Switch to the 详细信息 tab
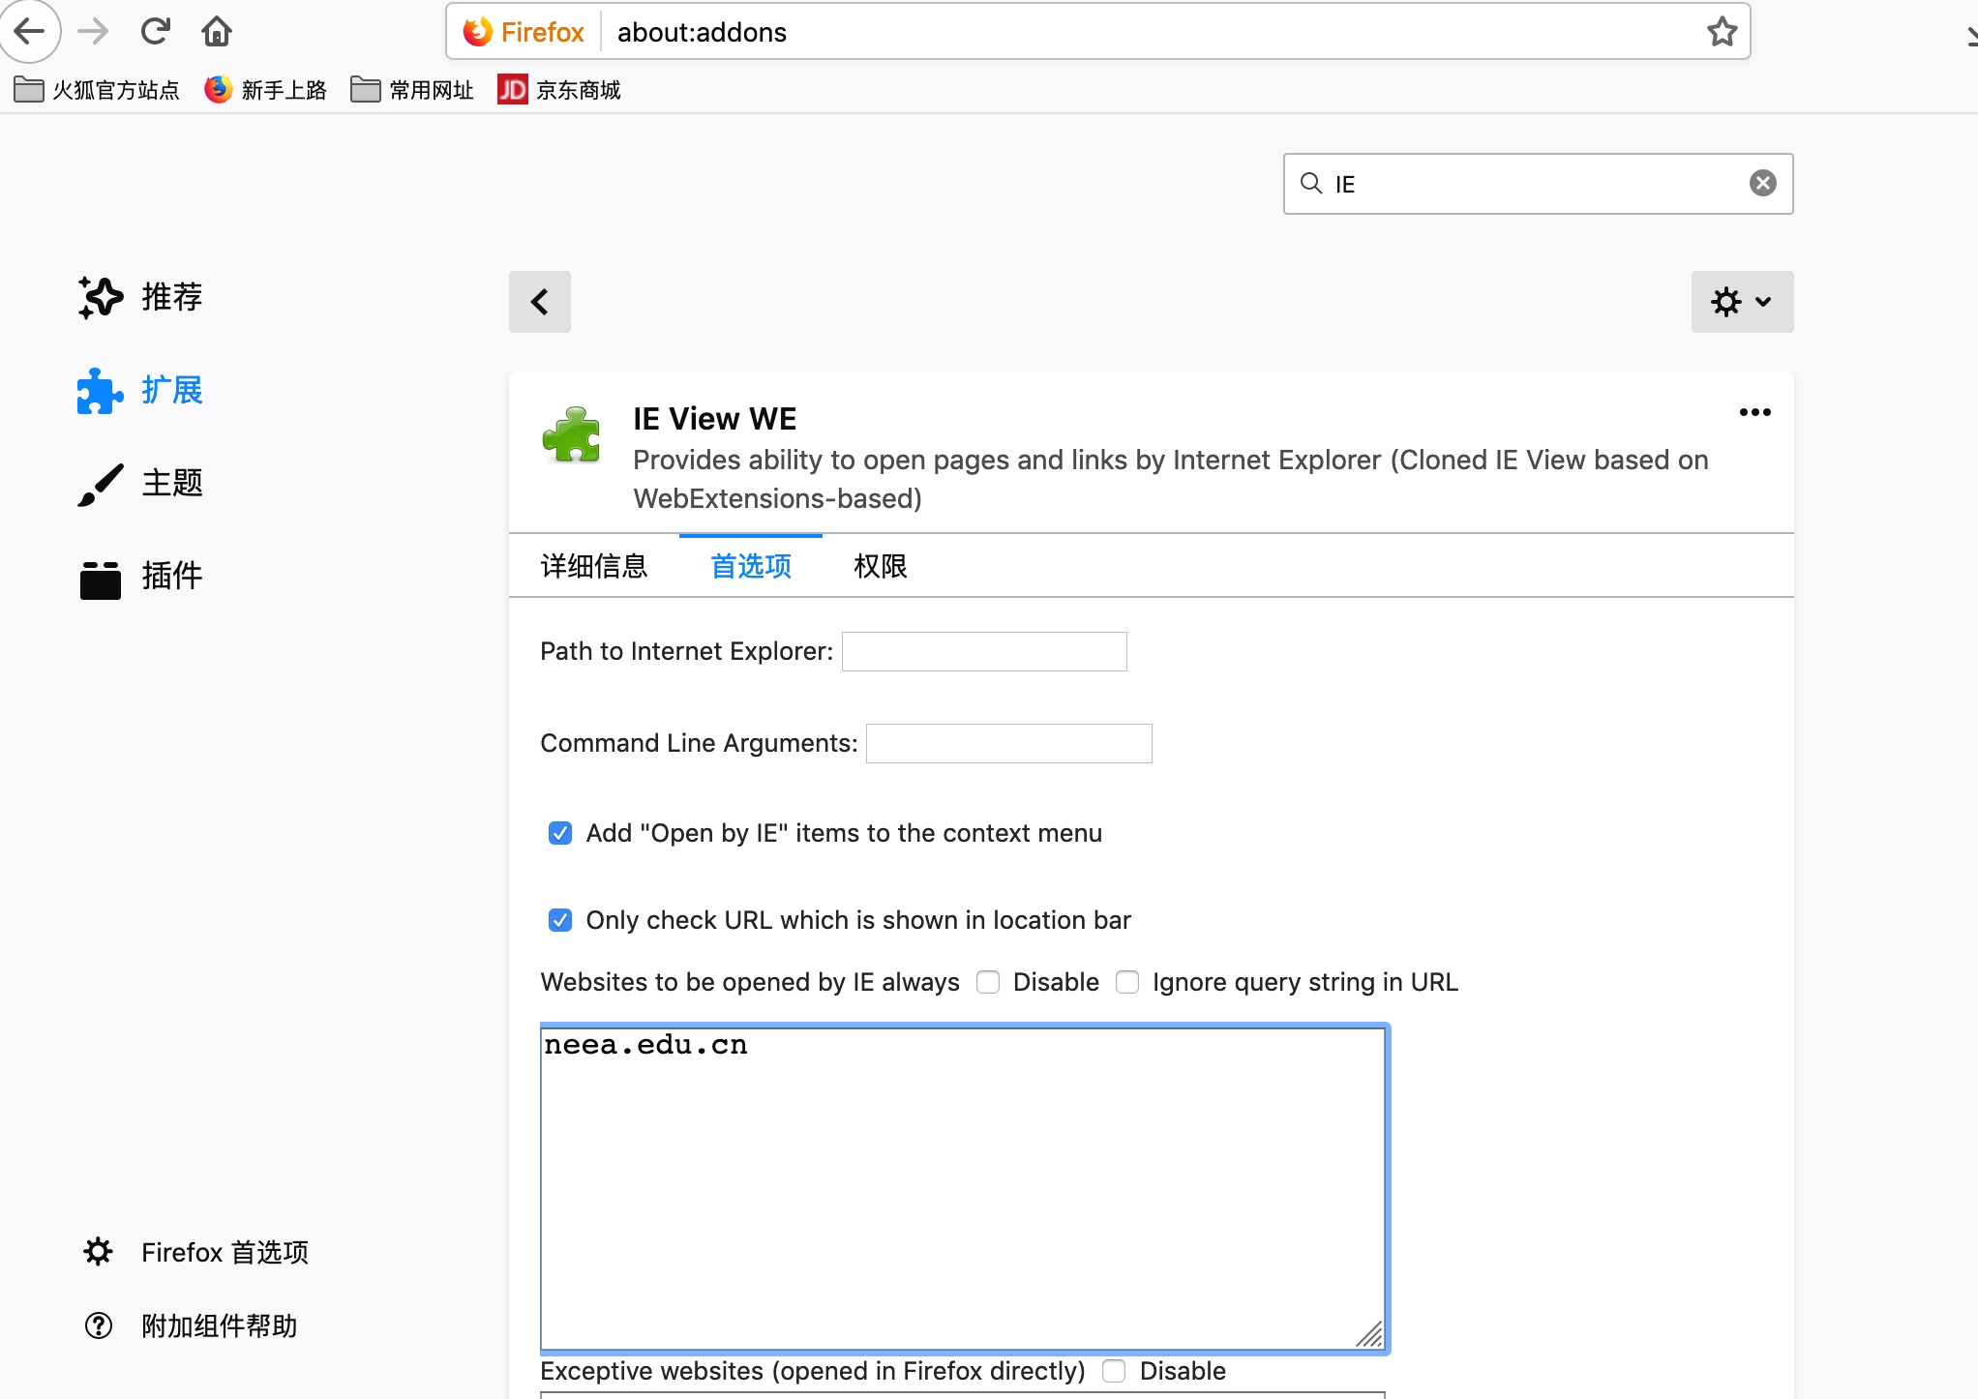This screenshot has width=1978, height=1399. pyautogui.click(x=594, y=566)
